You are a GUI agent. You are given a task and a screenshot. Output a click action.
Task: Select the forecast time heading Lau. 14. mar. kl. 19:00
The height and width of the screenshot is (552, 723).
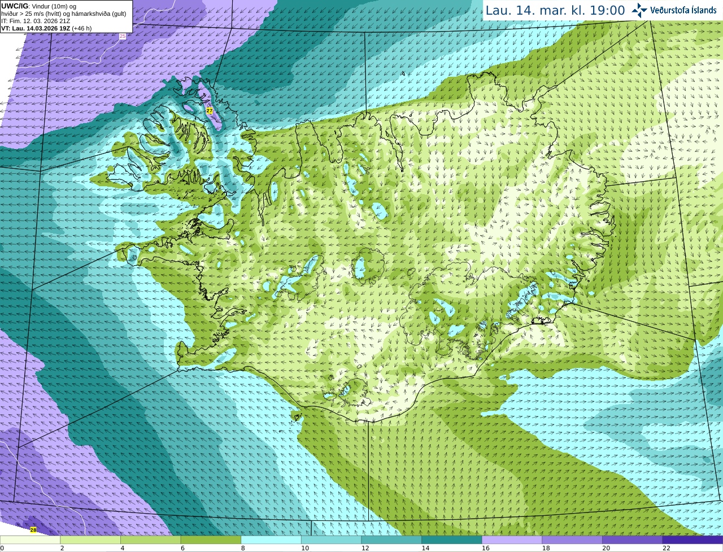(x=555, y=10)
